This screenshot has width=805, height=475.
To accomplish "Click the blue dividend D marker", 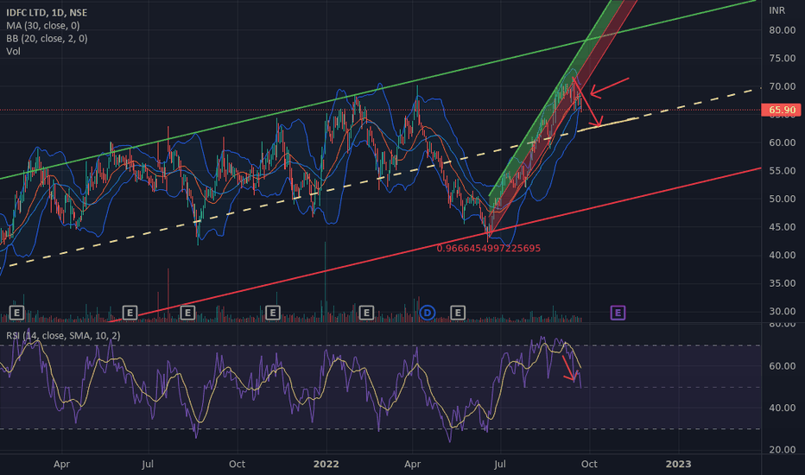I will click(428, 313).
